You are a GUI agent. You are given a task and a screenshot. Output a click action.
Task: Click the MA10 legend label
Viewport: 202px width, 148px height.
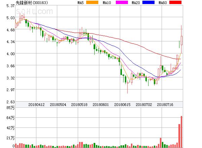107,3
